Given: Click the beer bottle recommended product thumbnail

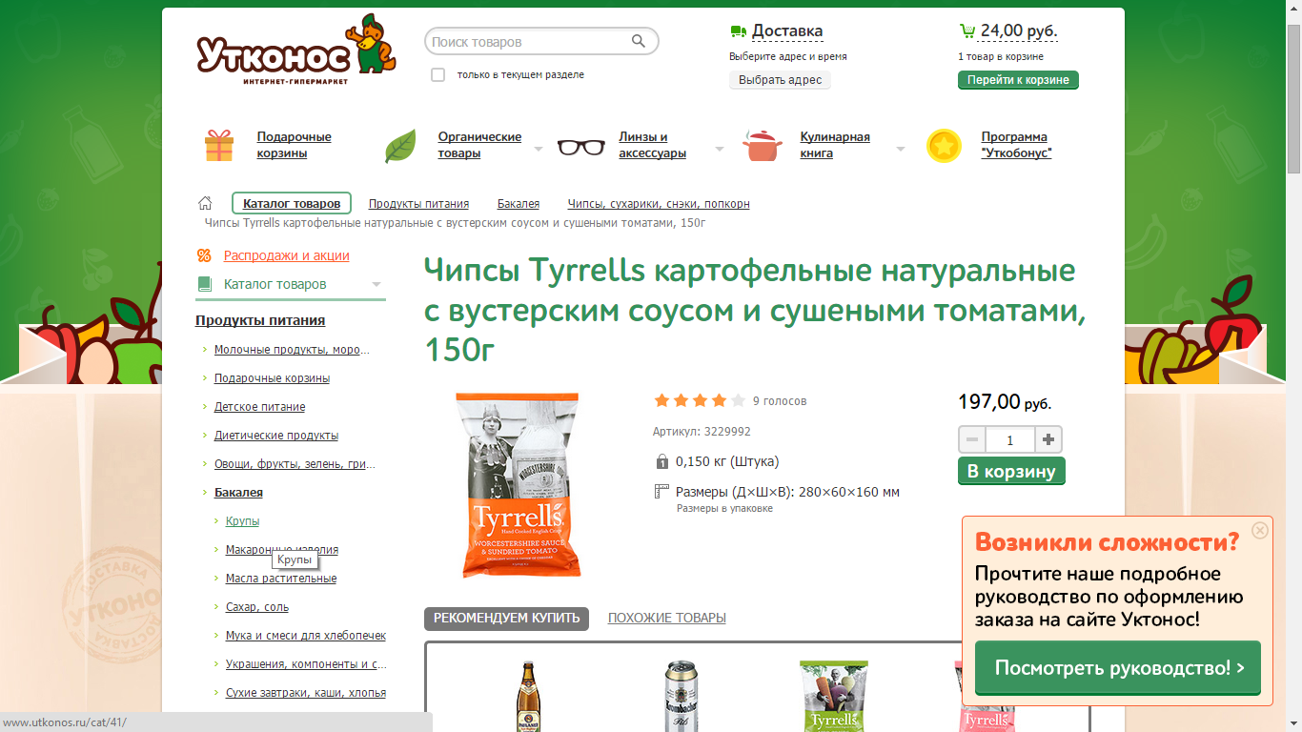Looking at the screenshot, I should tap(529, 696).
